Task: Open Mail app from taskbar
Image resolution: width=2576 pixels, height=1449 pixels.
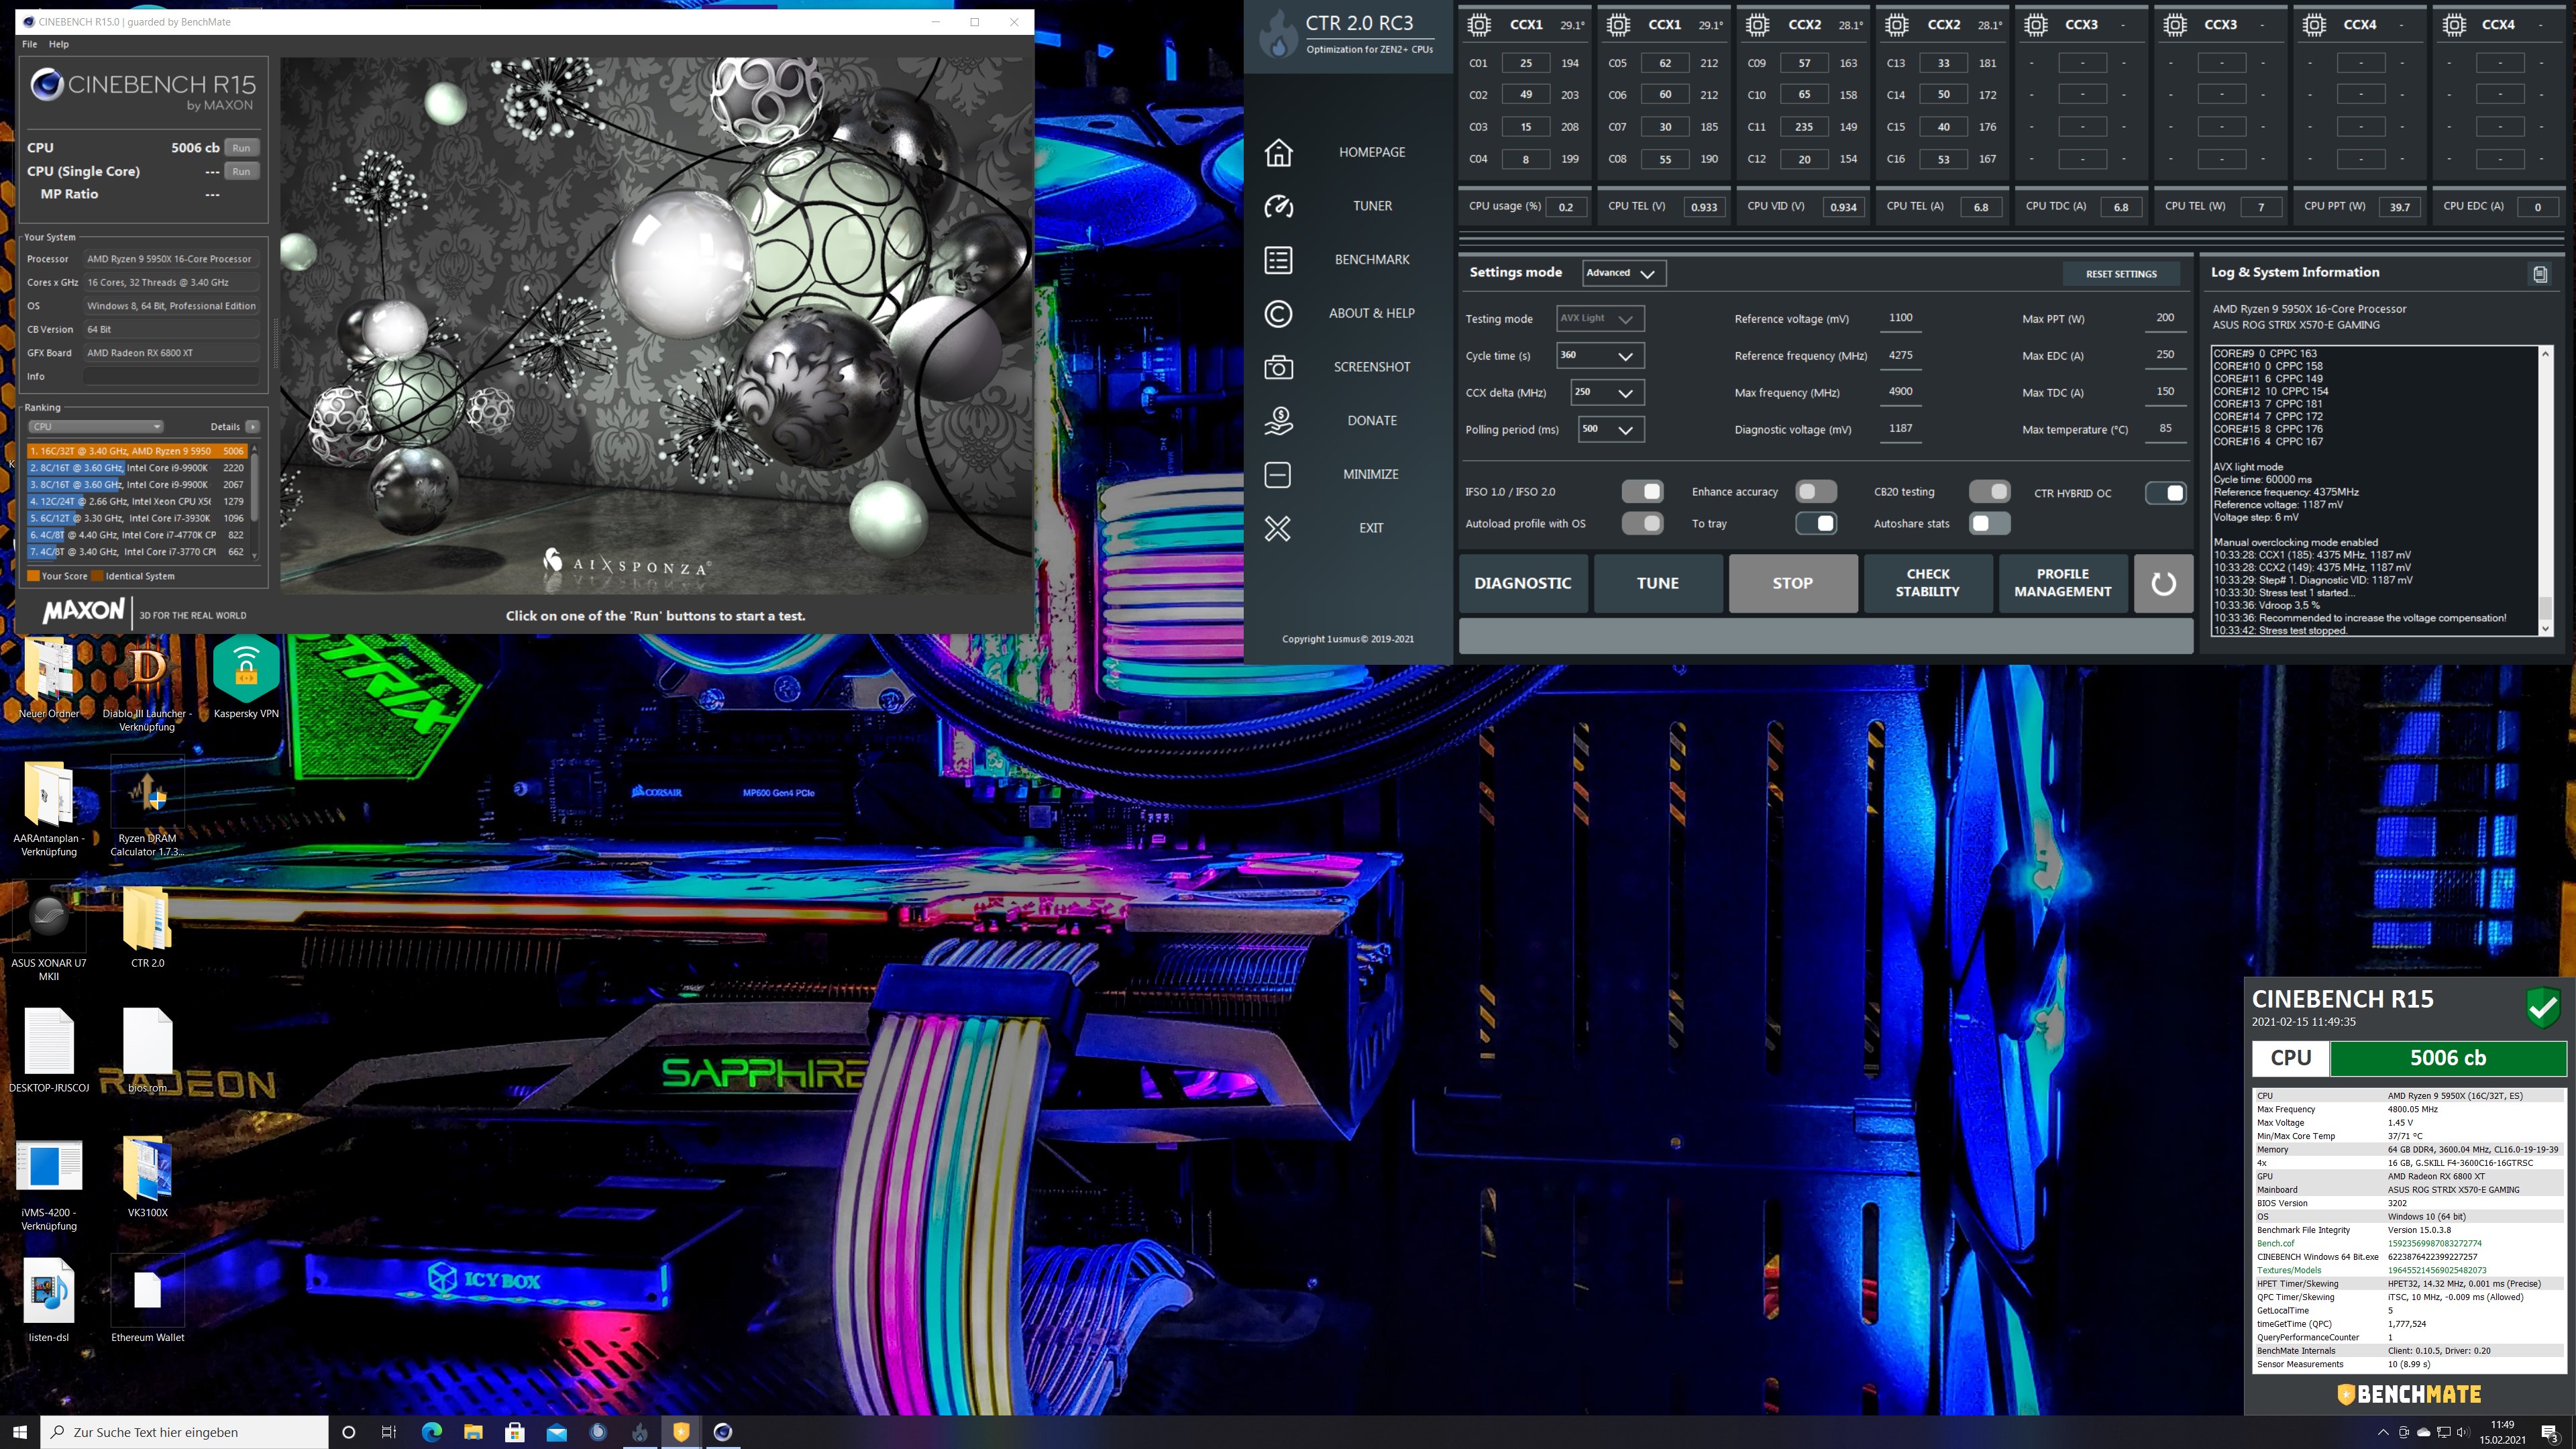Action: tap(557, 1432)
